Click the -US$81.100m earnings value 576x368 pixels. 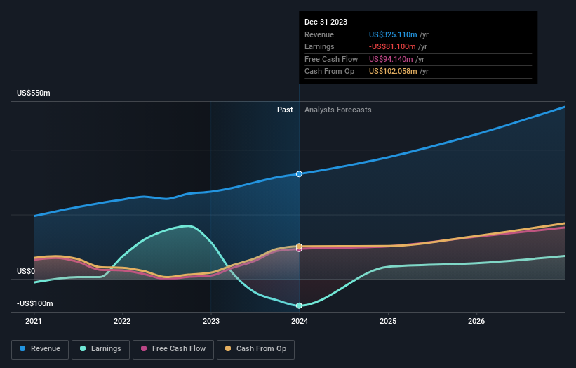coord(392,46)
